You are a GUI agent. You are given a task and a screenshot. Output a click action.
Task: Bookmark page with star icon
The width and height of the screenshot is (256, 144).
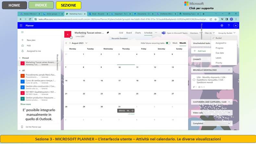click(x=215, y=19)
